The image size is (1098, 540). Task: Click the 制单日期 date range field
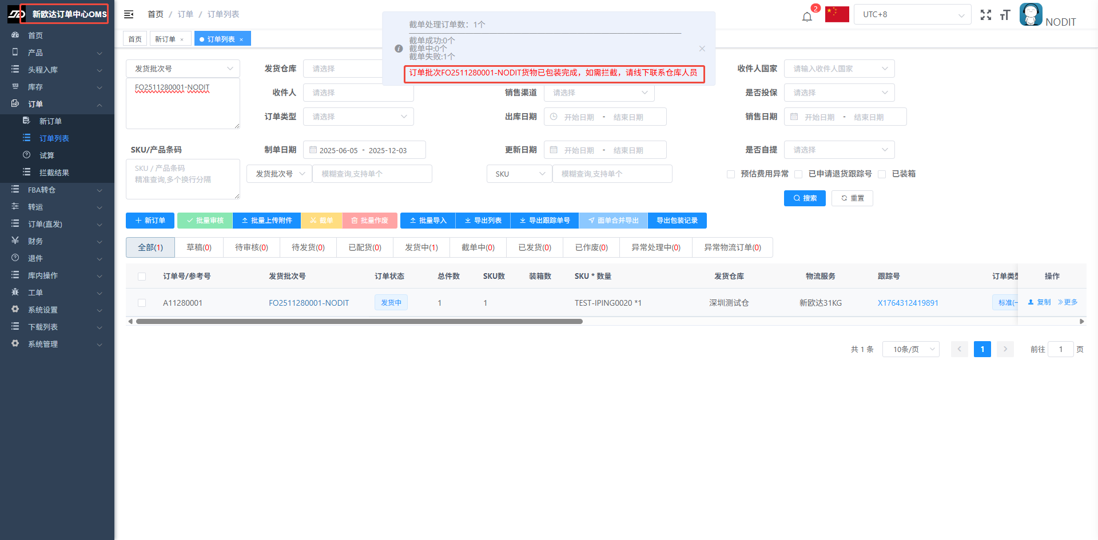point(364,150)
